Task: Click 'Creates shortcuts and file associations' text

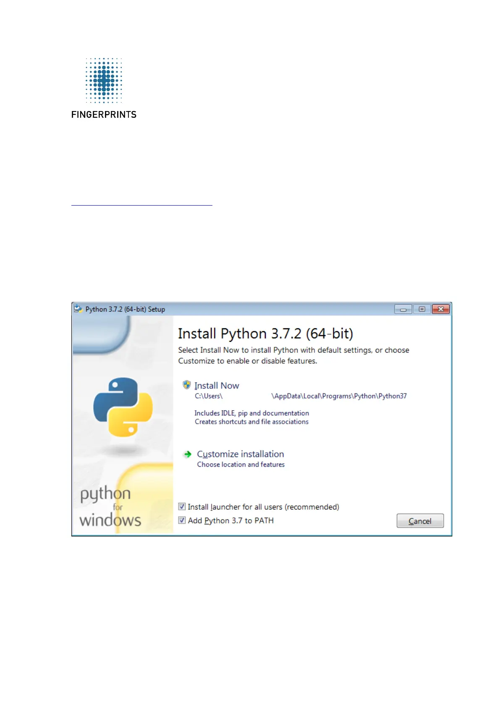Action: tap(251, 422)
